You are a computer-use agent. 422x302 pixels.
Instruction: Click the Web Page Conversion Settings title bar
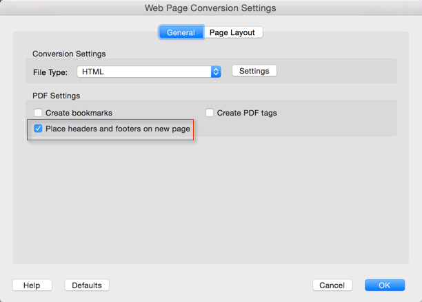point(210,8)
